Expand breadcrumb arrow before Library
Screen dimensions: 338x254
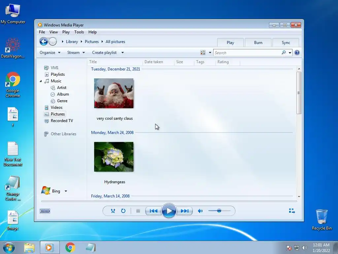click(x=62, y=41)
